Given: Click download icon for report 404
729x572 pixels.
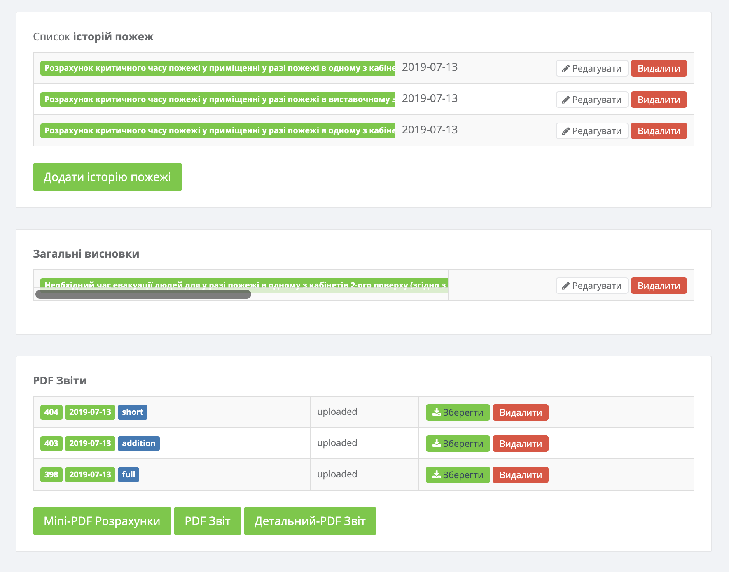Looking at the screenshot, I should 437,412.
